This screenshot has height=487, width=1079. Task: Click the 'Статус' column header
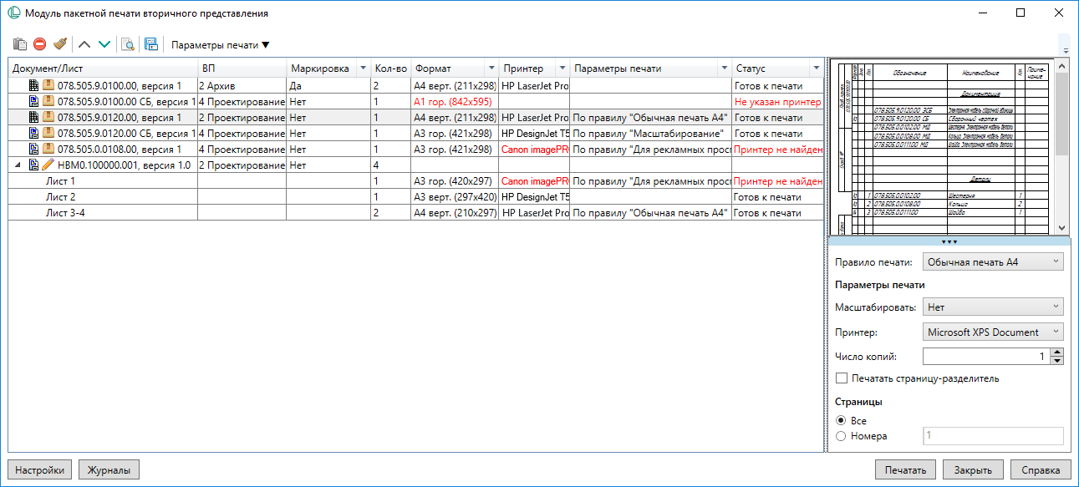[769, 68]
